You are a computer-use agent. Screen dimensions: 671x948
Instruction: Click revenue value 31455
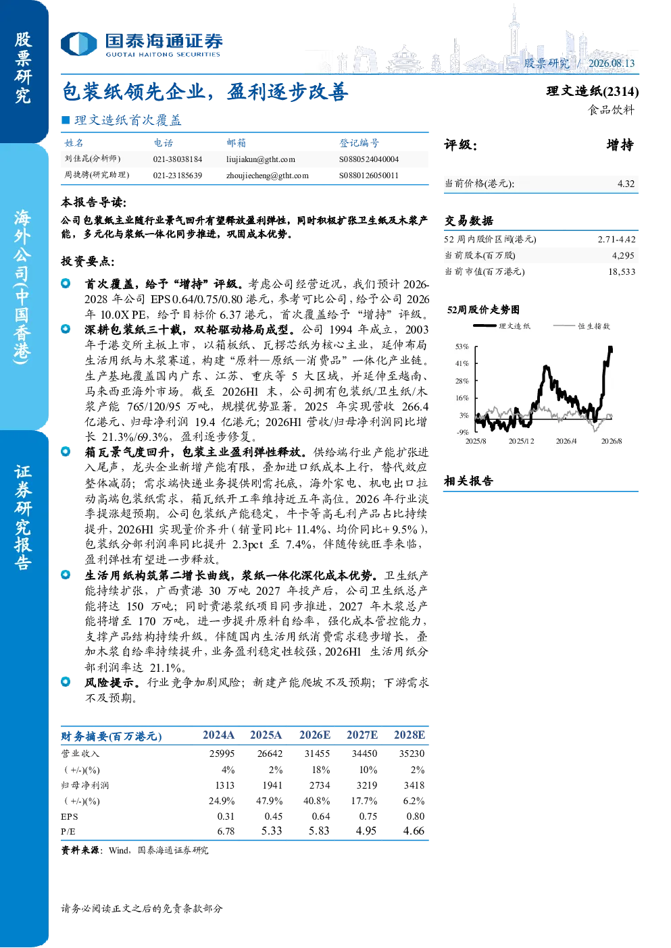[317, 754]
